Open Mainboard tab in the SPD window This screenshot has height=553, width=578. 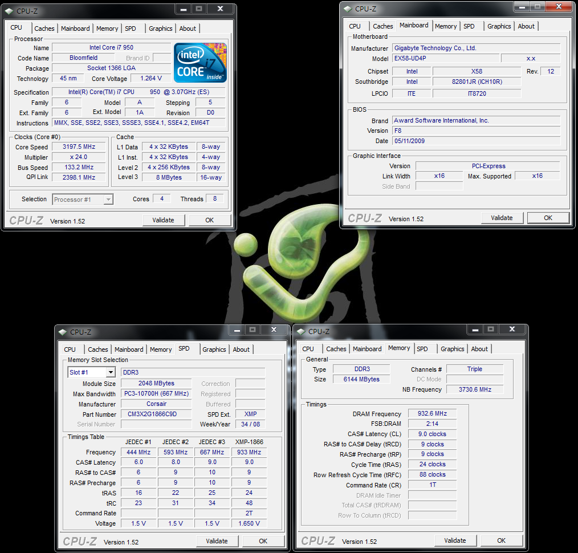(x=129, y=349)
